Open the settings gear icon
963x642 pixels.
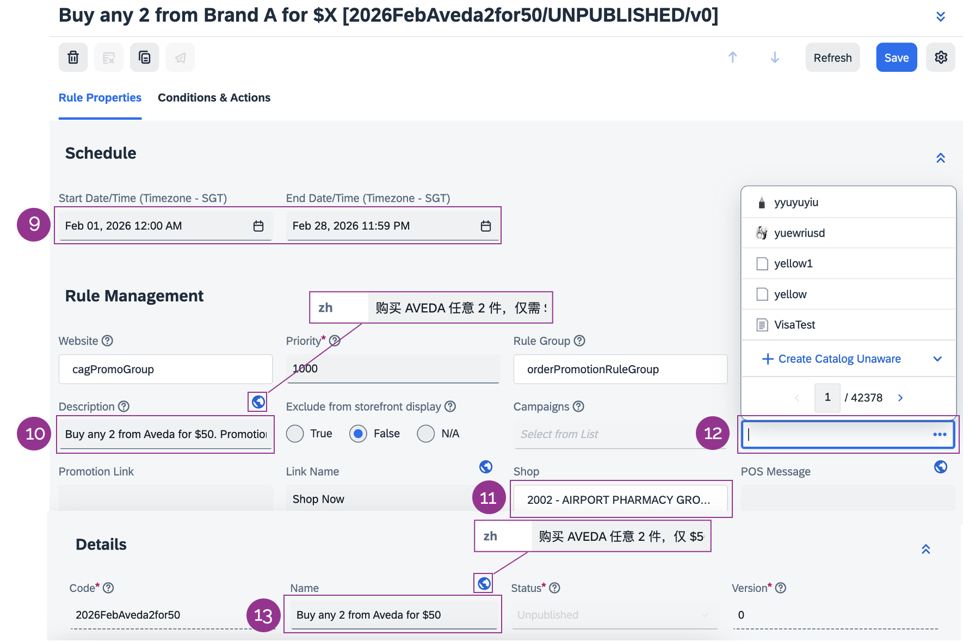tap(941, 57)
